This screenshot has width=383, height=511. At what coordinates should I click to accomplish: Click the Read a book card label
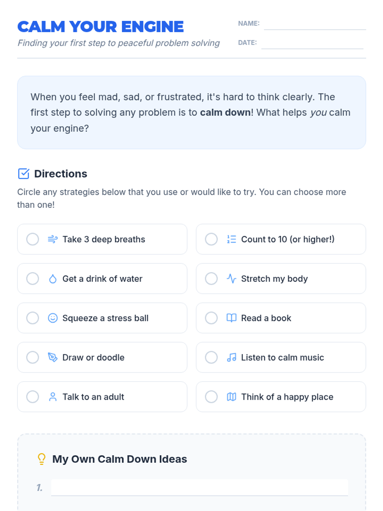tap(266, 318)
